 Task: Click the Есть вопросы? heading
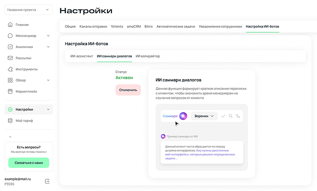point(29,147)
